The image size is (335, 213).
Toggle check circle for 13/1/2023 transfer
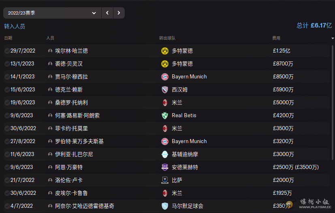(7, 64)
